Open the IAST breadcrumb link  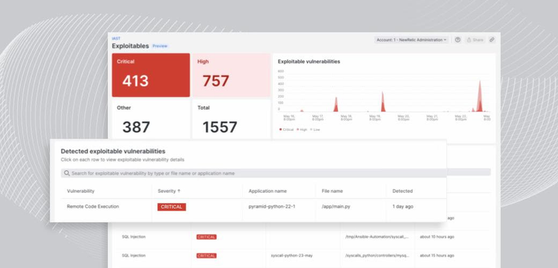coord(116,38)
